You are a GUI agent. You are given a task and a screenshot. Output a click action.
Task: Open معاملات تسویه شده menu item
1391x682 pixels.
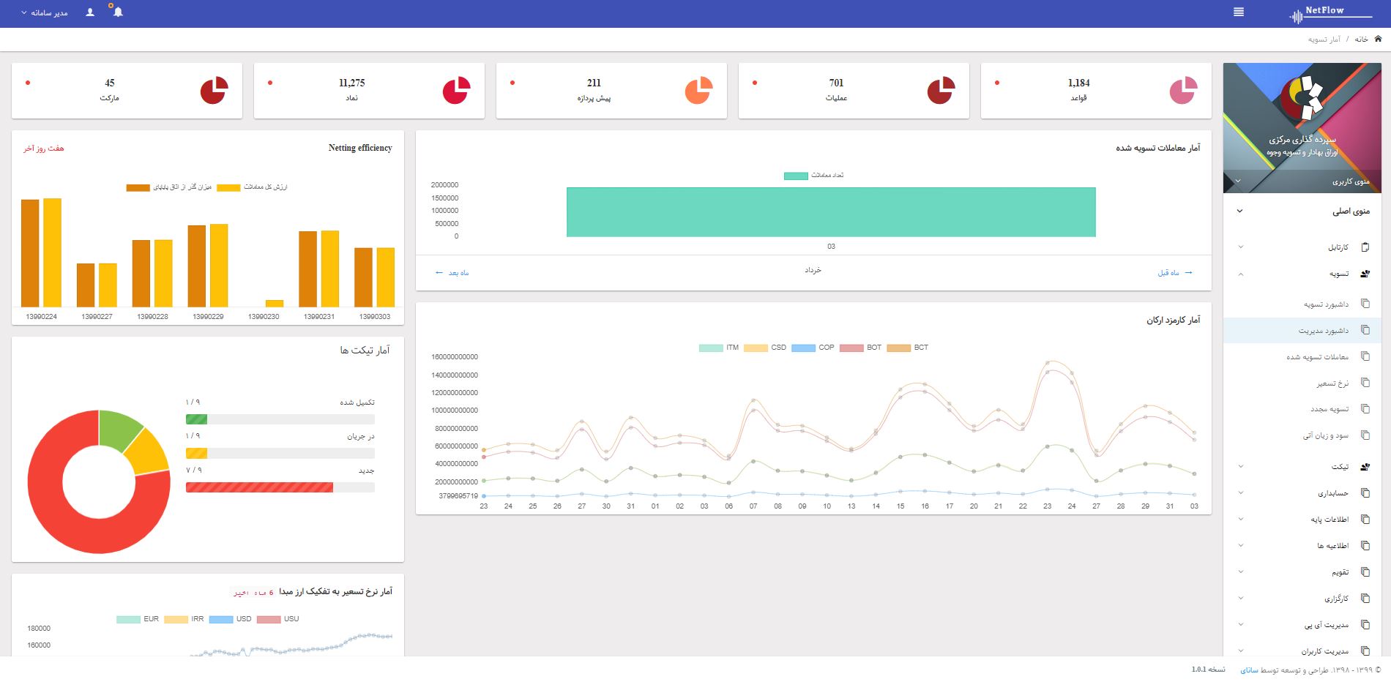(x=1317, y=357)
